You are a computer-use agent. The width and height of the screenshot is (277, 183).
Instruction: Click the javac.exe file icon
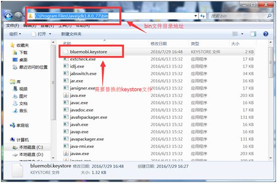point(66,102)
